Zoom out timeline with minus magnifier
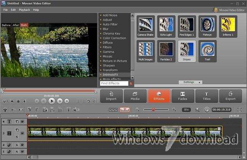247x160 pixels. coord(174,110)
